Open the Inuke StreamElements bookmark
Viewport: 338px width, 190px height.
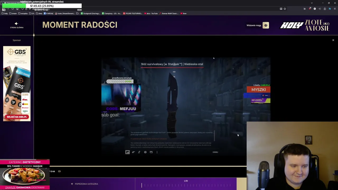[65, 13]
